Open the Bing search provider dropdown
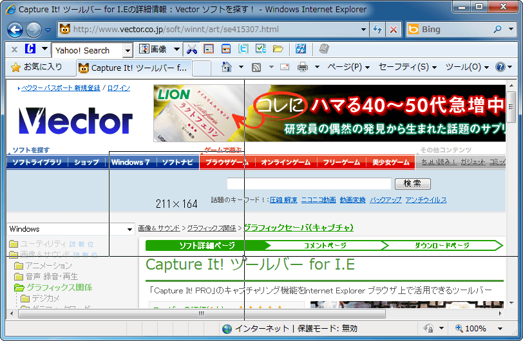 coord(511,30)
